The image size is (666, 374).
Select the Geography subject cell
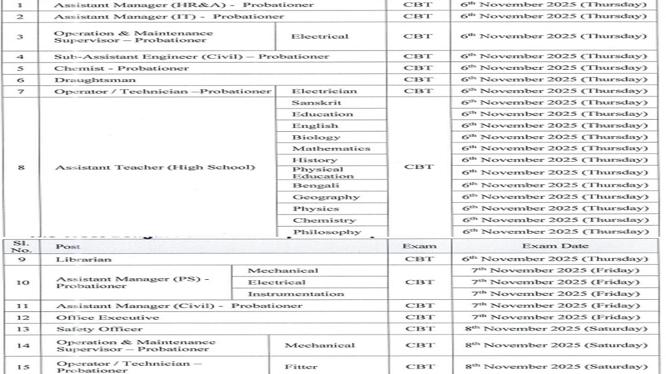point(326,197)
